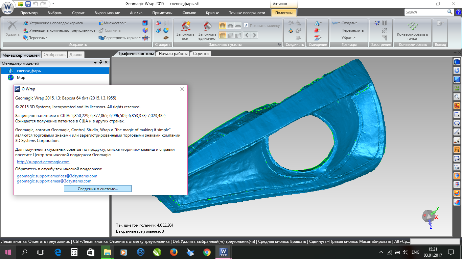Image resolution: width=462 pixels, height=259 pixels.
Task: Open Точные поверхности ribbon tab
Action: [247, 13]
